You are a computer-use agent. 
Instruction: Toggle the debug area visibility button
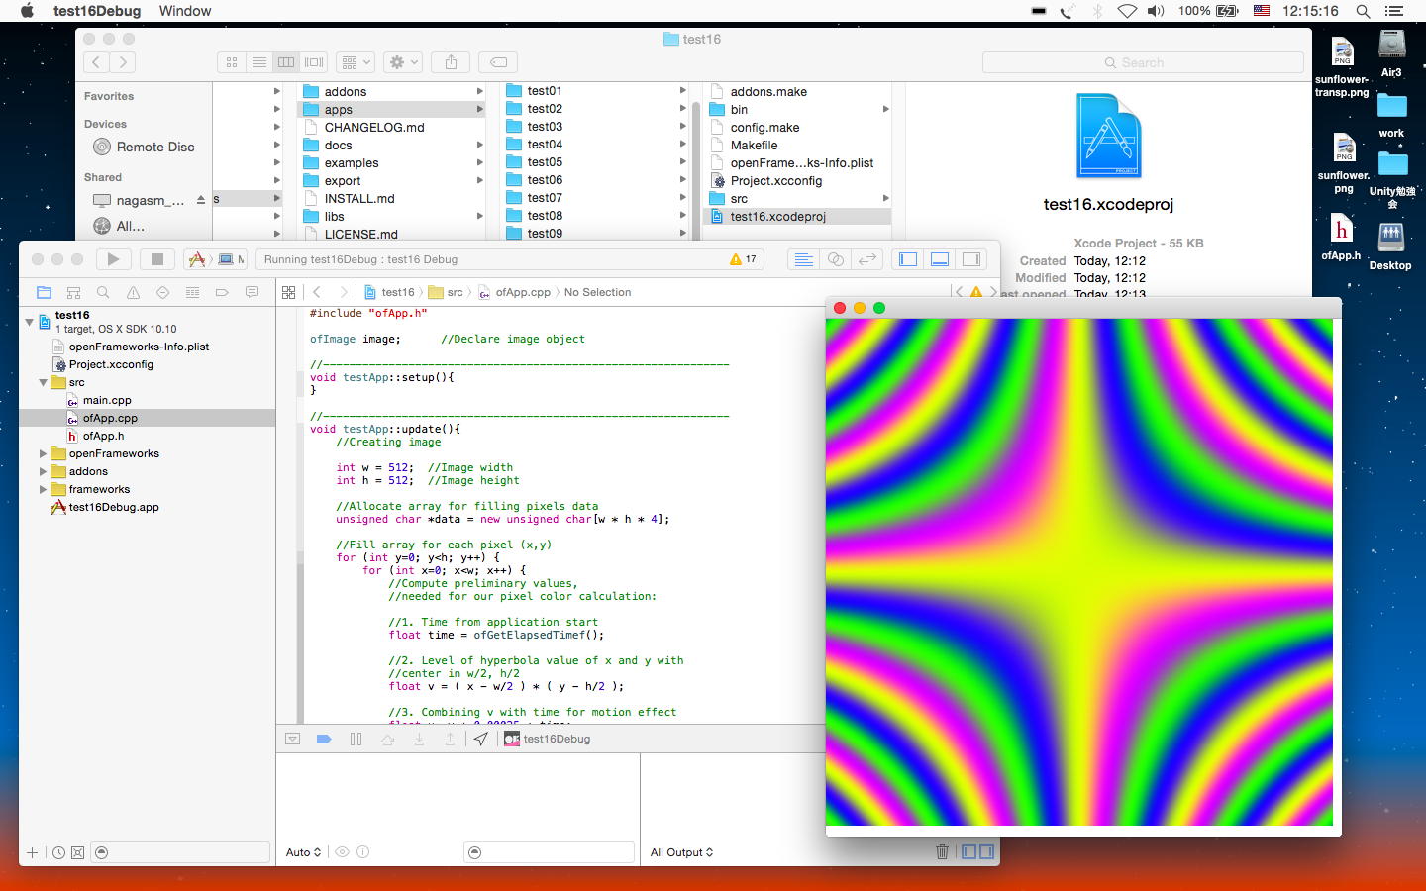point(940,259)
